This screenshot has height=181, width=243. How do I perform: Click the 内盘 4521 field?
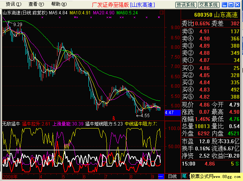[226, 133]
